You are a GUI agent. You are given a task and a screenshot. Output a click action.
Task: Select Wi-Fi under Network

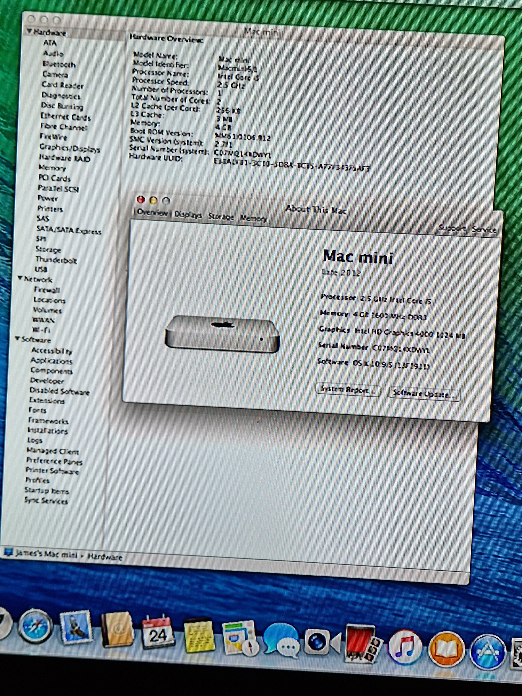(41, 330)
